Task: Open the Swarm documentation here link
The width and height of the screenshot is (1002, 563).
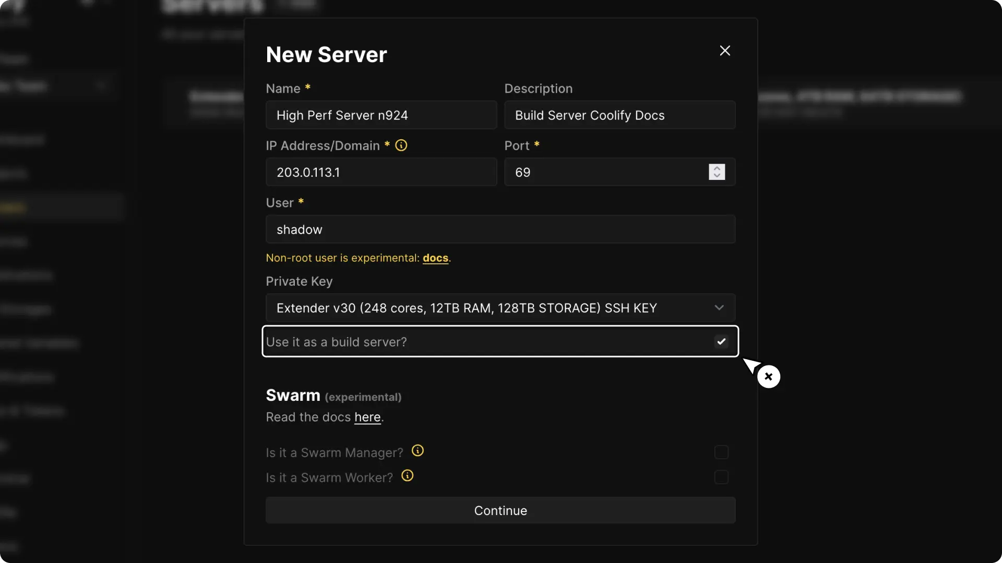Action: click(x=367, y=417)
